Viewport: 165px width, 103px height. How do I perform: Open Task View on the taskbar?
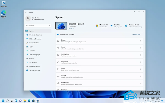[x=12, y=101]
